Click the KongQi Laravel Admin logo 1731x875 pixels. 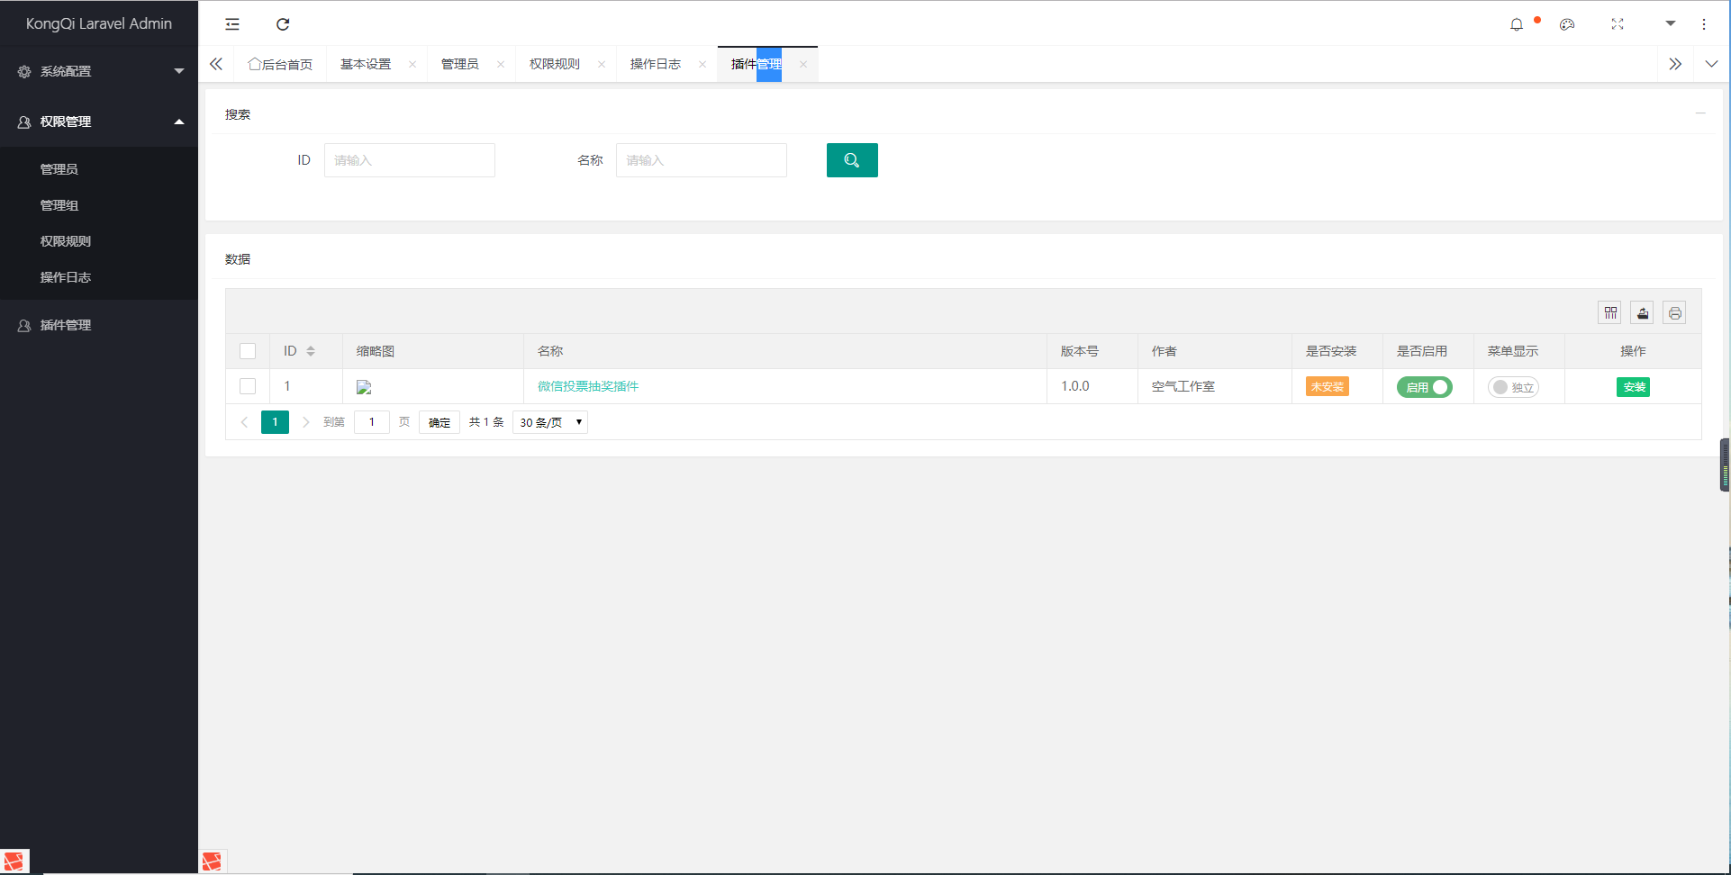pyautogui.click(x=99, y=23)
